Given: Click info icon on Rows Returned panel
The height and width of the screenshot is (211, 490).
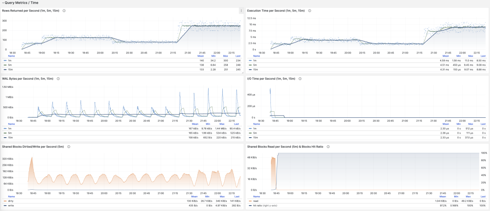Looking at the screenshot, I should [64, 10].
